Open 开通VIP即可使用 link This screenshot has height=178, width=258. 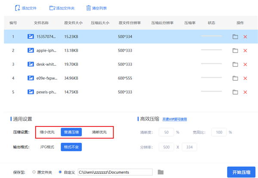click(x=175, y=119)
